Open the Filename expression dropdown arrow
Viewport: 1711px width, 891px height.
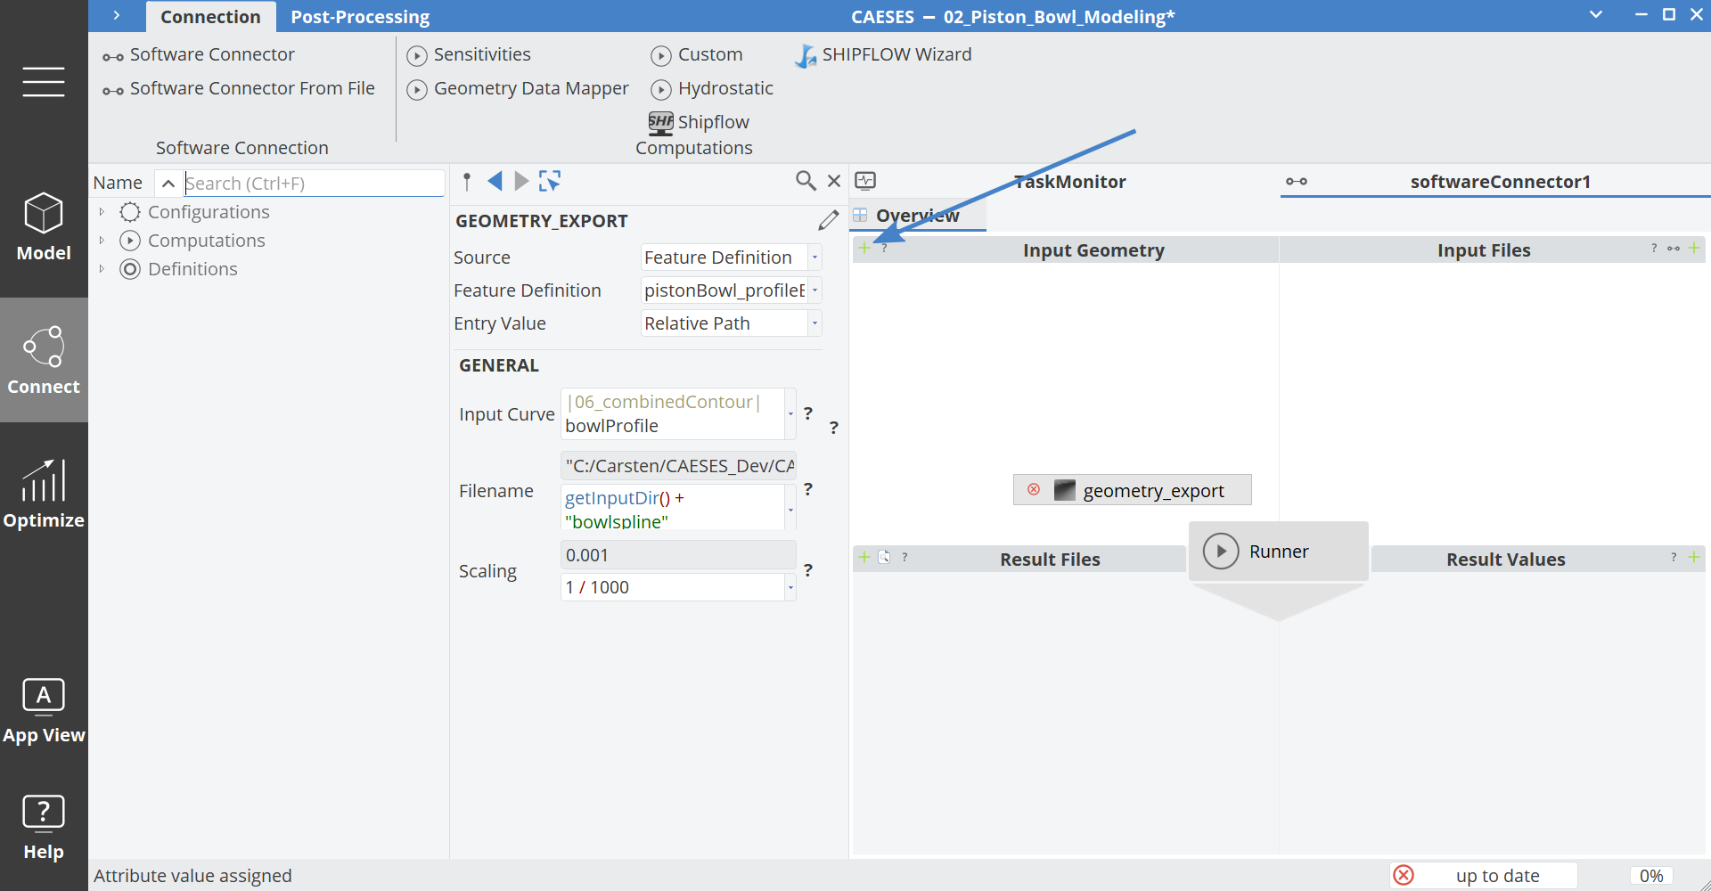790,510
